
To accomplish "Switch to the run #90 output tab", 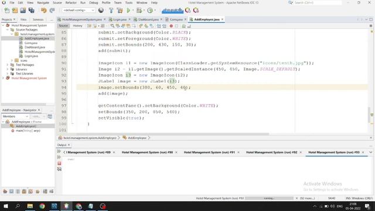I will (147, 152).
